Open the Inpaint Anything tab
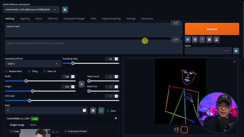The image size is (244, 137). pyautogui.click(x=111, y=19)
